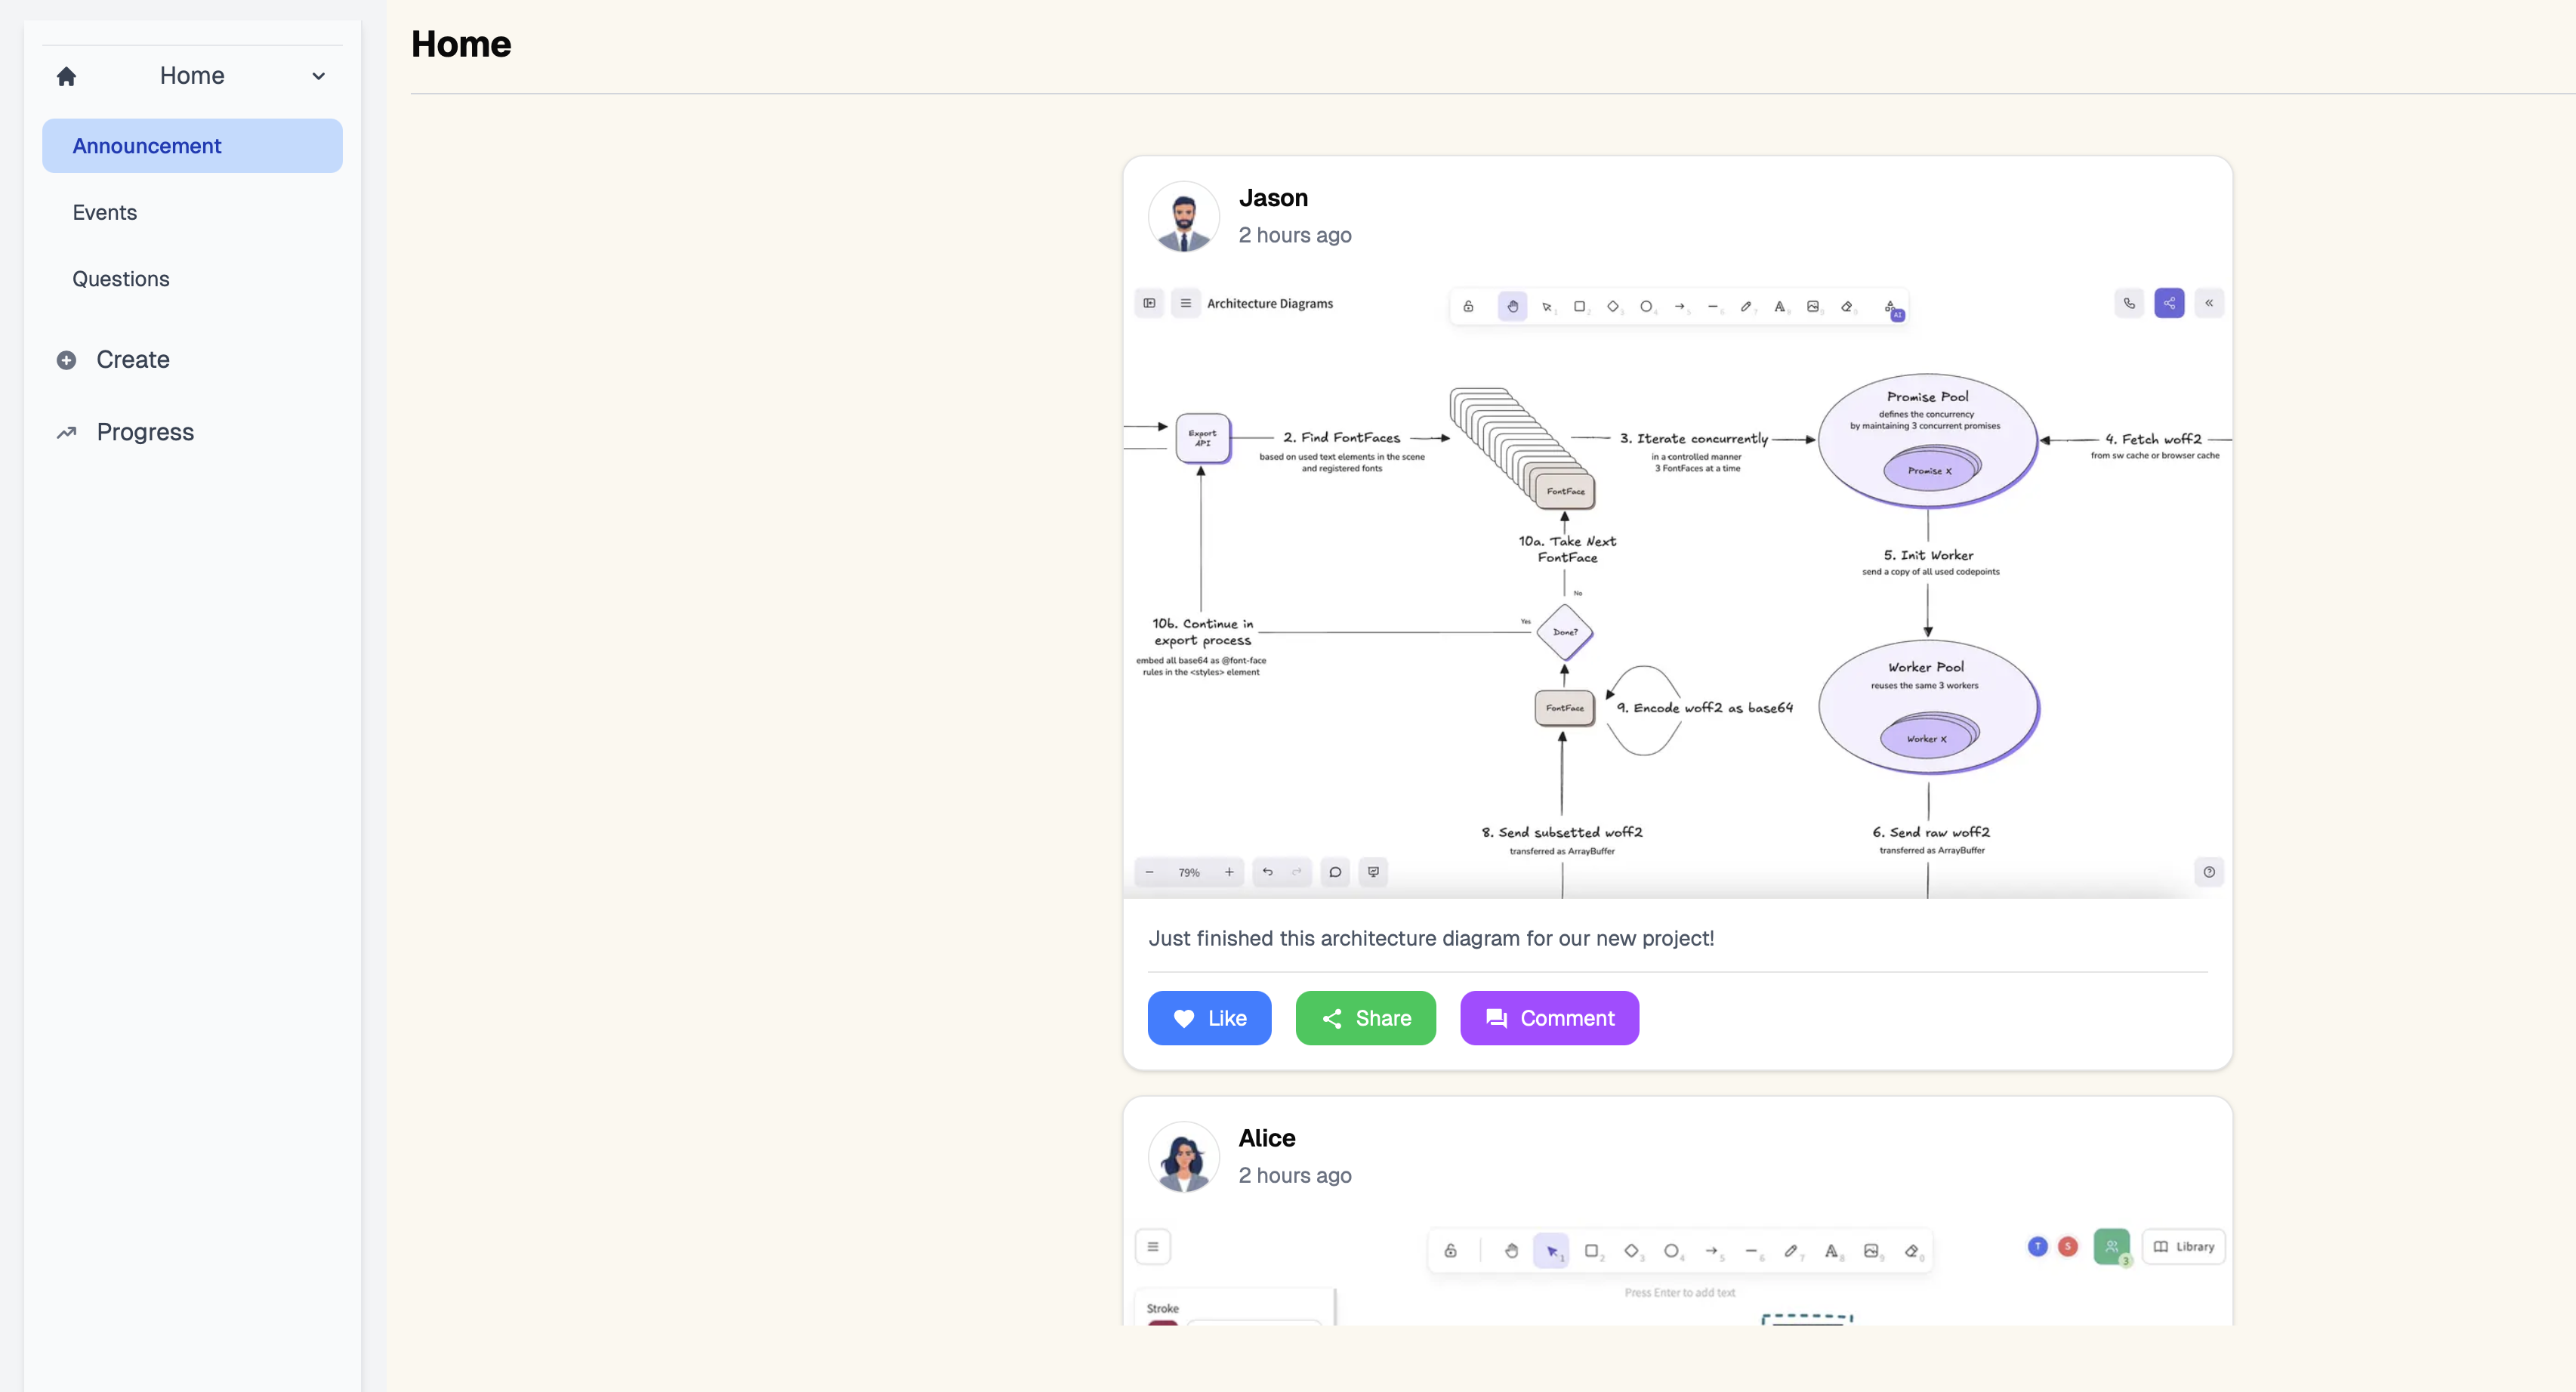This screenshot has height=1392, width=2576.
Task: Click the AI shapes tool icon
Action: point(1891,308)
